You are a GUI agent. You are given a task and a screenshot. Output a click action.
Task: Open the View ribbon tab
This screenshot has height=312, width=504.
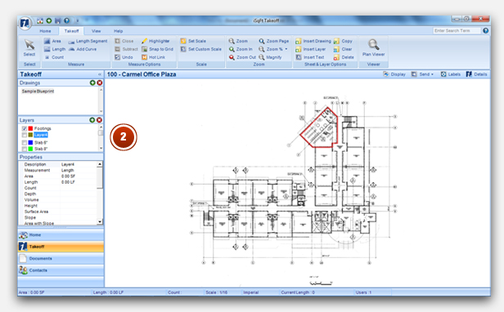[96, 31]
